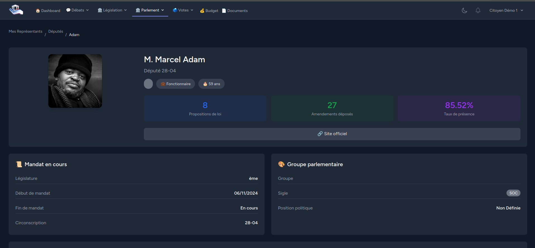
Task: Expand the Législation dropdown menu
Action: [x=112, y=10]
